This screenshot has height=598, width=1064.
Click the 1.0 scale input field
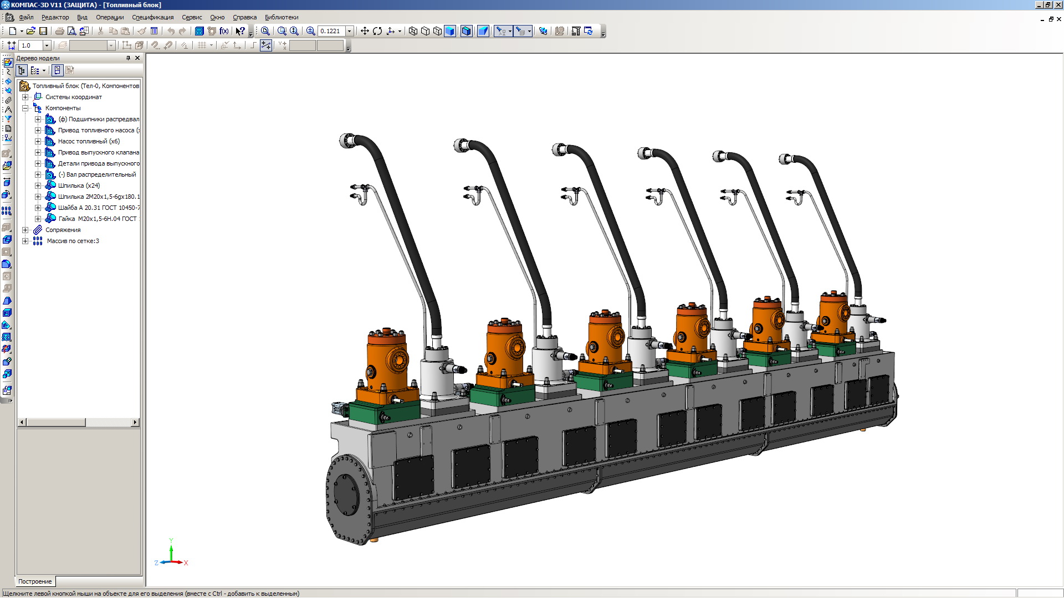(30, 45)
